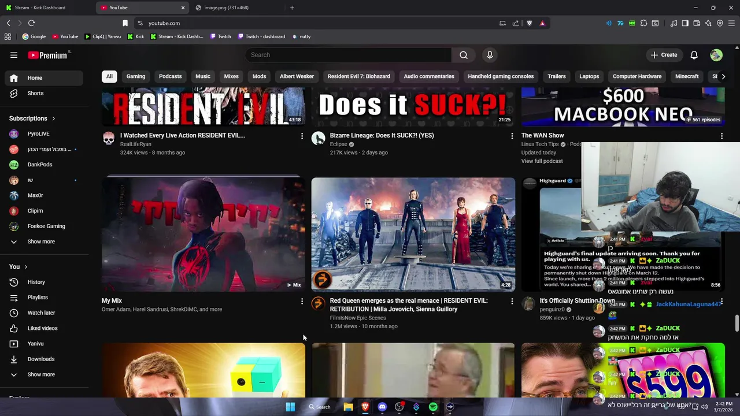The width and height of the screenshot is (740, 416).
Task: Expand You section with Show more
Action: [44, 374]
